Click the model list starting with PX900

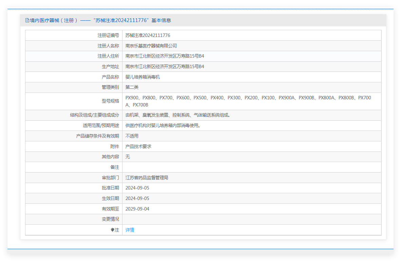248,101
